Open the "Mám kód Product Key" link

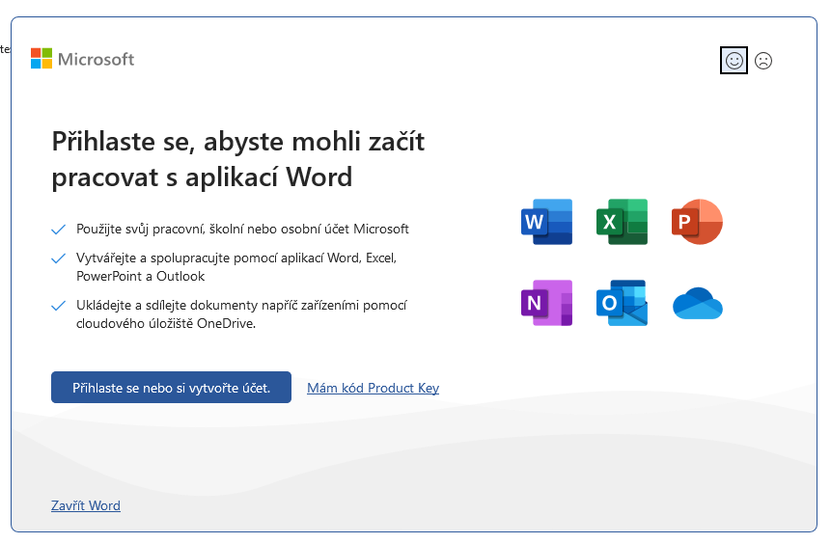[373, 388]
